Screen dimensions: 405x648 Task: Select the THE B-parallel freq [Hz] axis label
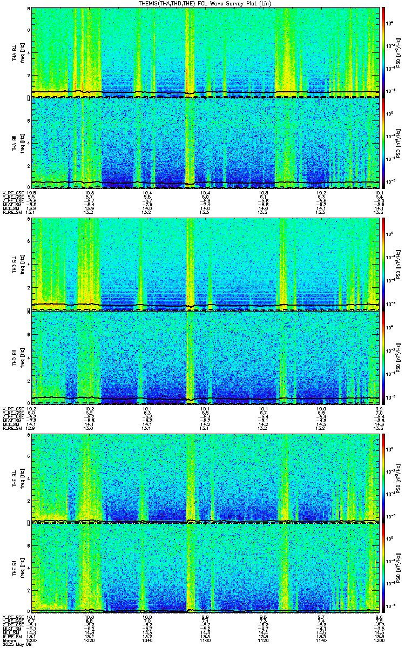(22, 568)
